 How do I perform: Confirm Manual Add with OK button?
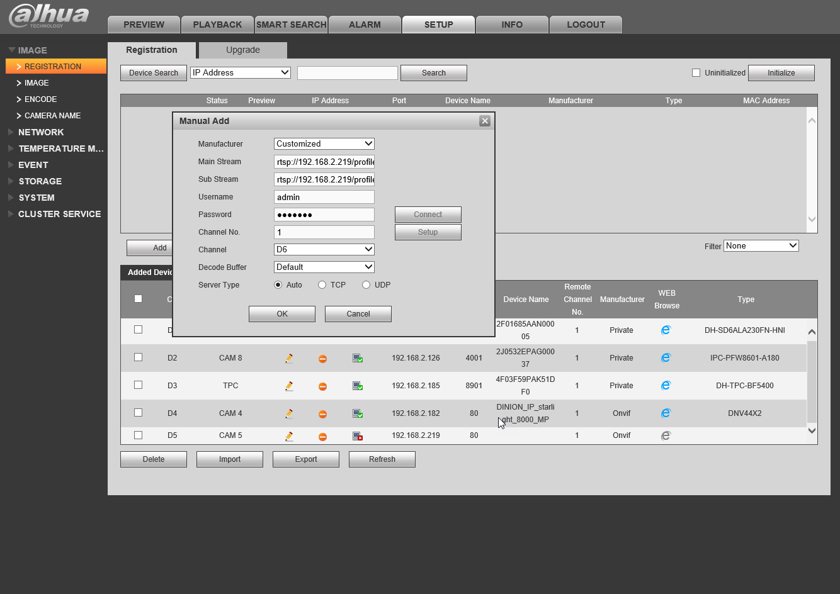pyautogui.click(x=282, y=314)
